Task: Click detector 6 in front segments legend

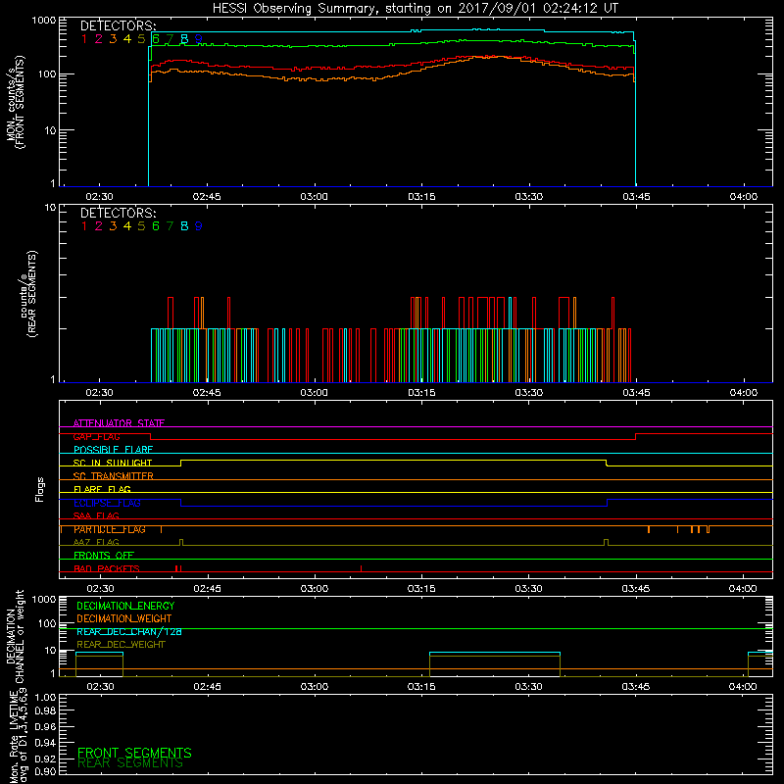Action: [156, 39]
